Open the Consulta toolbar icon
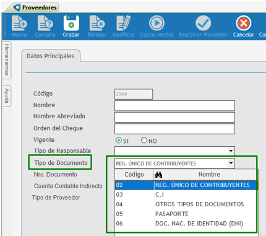 (x=45, y=24)
